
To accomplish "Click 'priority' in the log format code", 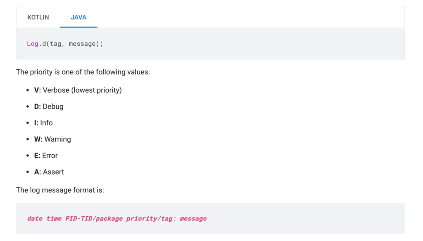I will click(x=142, y=219).
